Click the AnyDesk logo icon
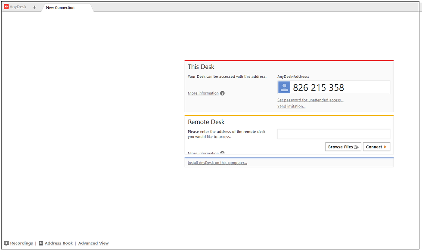The width and height of the screenshot is (422, 252). click(6, 7)
